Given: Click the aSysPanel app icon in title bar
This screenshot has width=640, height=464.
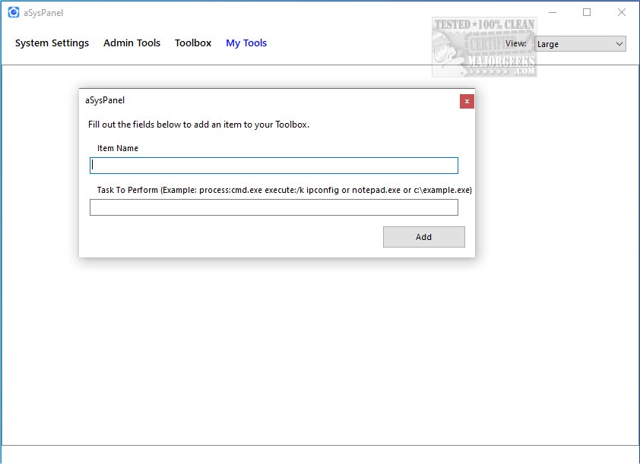Looking at the screenshot, I should pyautogui.click(x=14, y=13).
